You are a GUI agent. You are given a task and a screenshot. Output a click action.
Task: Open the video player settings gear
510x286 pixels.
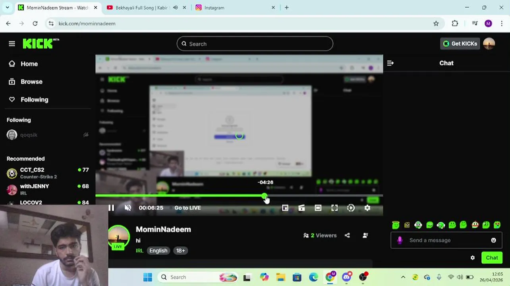pyautogui.click(x=367, y=208)
